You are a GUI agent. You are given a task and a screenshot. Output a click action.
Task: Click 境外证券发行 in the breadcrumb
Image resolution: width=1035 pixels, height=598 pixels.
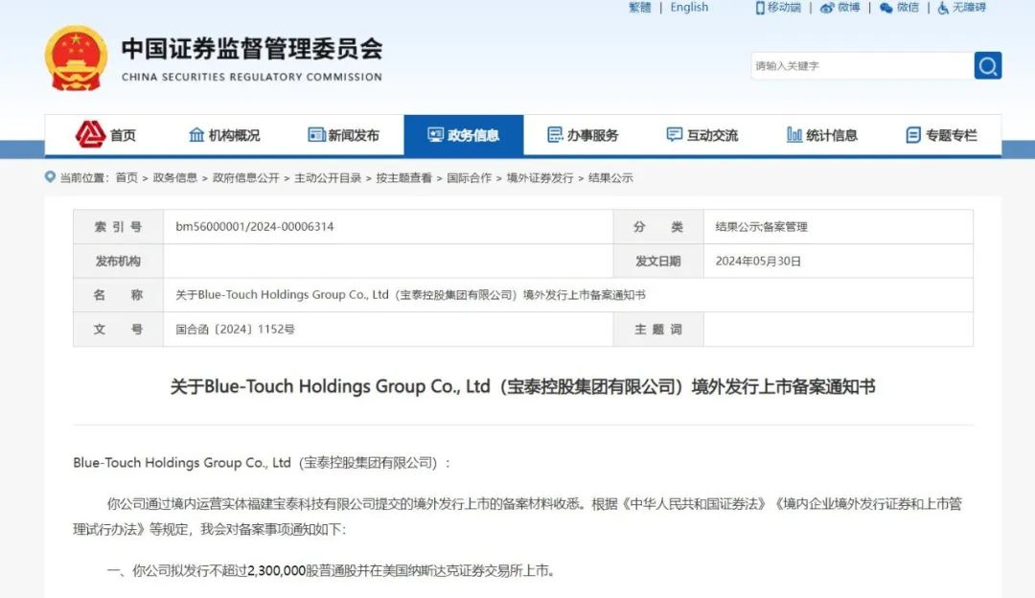540,178
